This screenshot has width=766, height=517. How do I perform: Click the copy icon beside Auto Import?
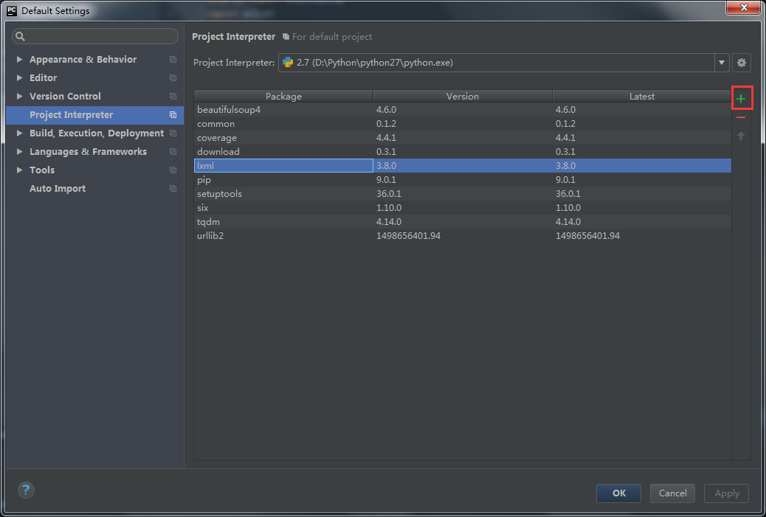coord(173,189)
